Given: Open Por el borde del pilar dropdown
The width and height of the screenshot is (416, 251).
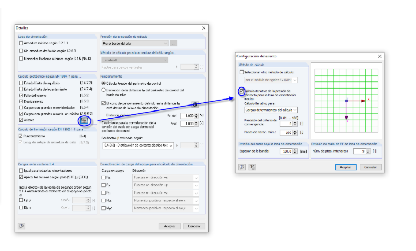Looking at the screenshot, I should click(x=135, y=43).
